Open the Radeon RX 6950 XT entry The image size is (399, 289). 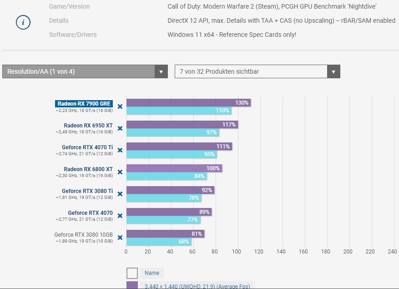88,126
